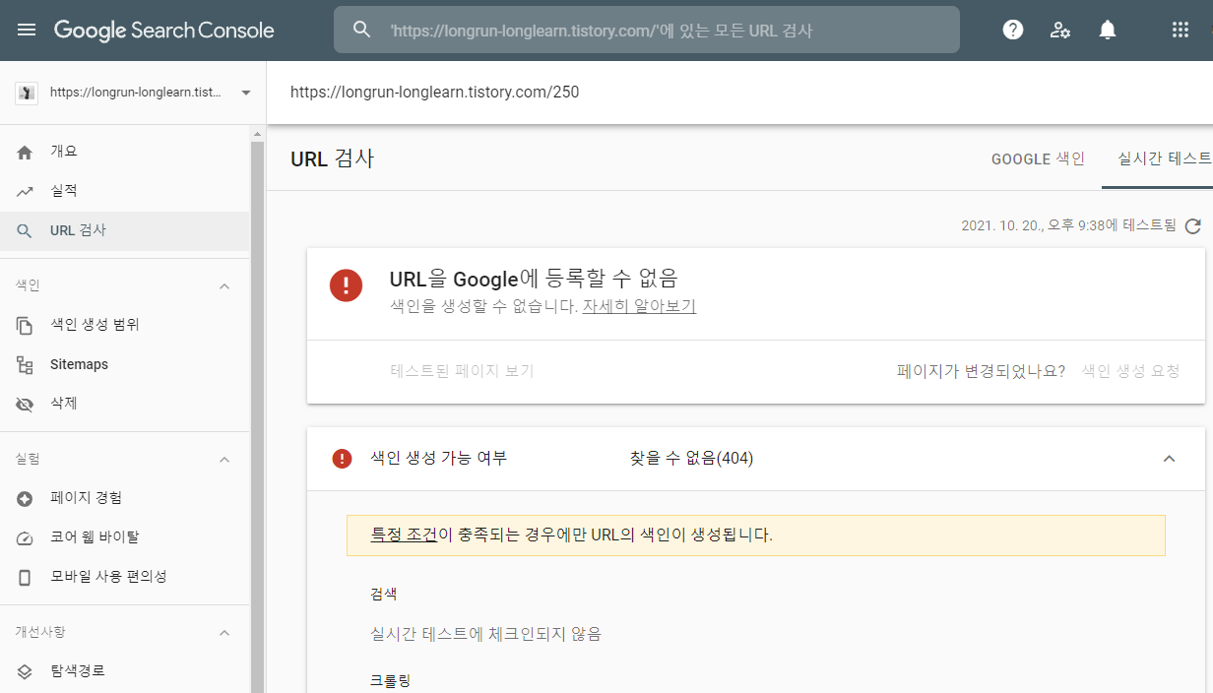Open 특정 조건 link in notice

[x=404, y=535]
